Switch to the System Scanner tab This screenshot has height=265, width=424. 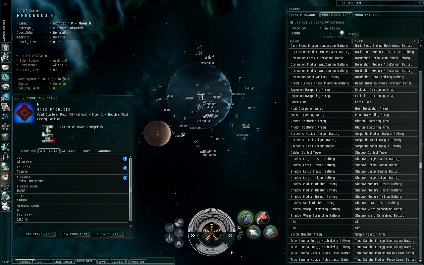click(x=304, y=15)
